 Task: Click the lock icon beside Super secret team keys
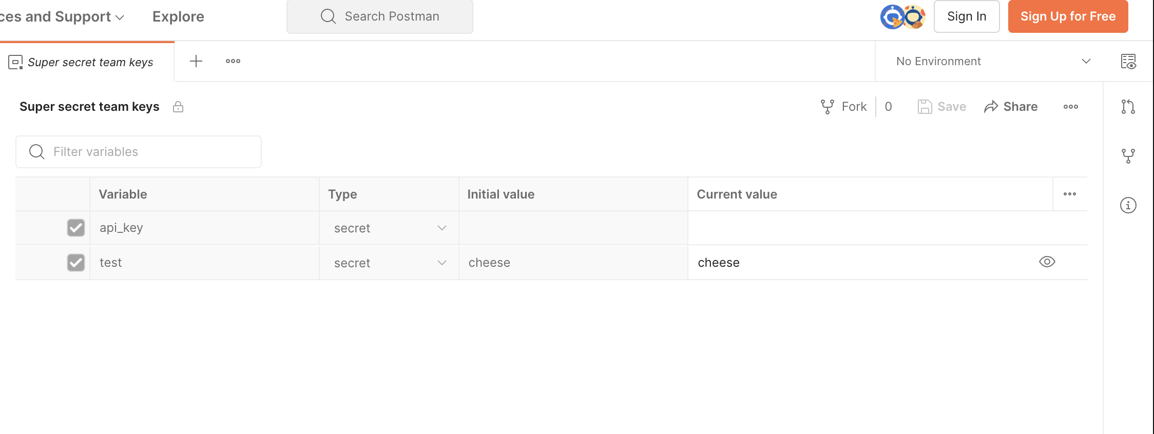pos(178,107)
